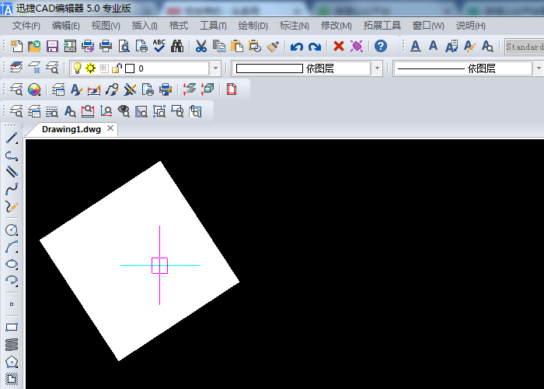Select the Point tool
Viewport: 544px width, 389px height.
click(12, 304)
